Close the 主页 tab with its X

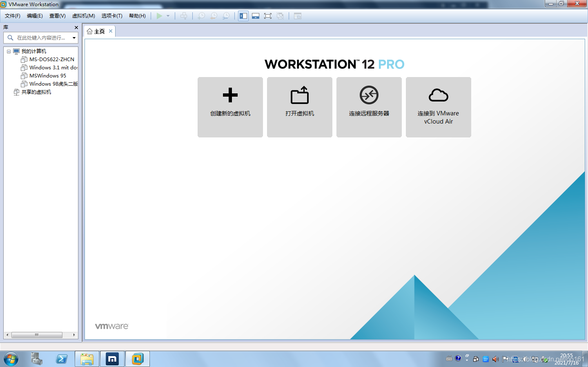click(x=111, y=31)
